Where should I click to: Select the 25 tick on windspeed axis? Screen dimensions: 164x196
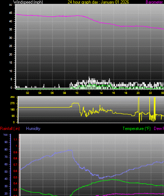11,46
